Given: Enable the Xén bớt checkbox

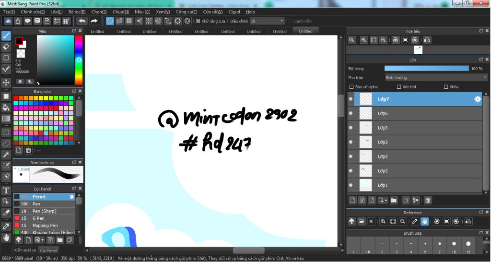Looking at the screenshot, I should tap(399, 87).
